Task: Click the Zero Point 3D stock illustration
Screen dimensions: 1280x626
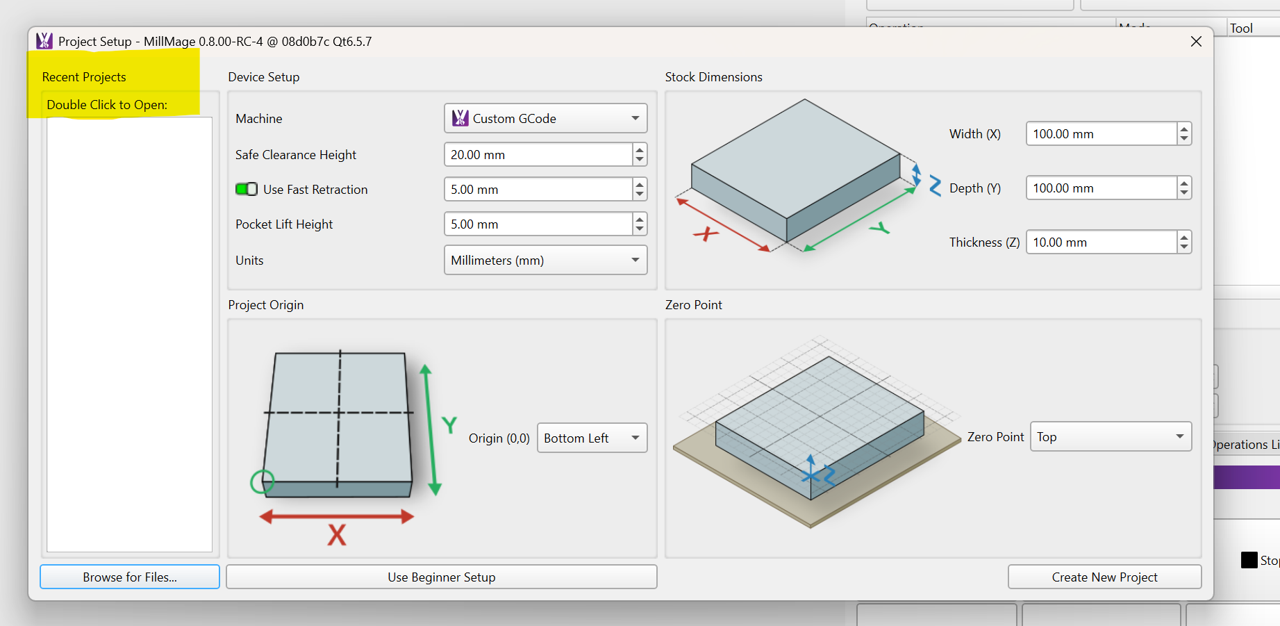Action: tap(817, 432)
